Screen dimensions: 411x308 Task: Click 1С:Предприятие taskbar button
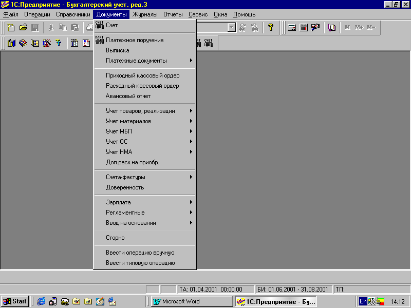tap(276, 301)
